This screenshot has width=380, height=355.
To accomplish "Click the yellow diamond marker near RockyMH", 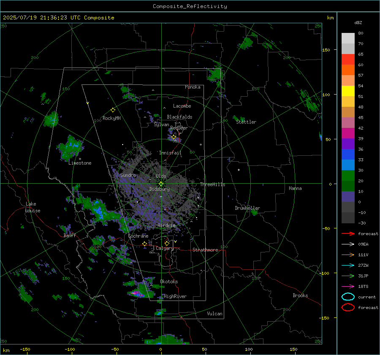I will [x=113, y=110].
